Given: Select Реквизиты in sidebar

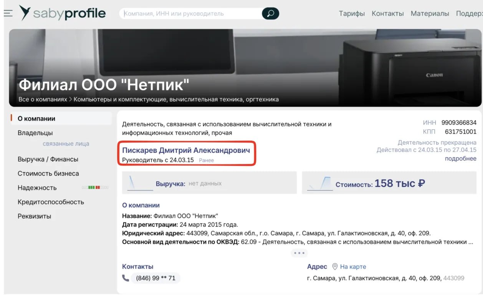Looking at the screenshot, I should click(x=35, y=216).
